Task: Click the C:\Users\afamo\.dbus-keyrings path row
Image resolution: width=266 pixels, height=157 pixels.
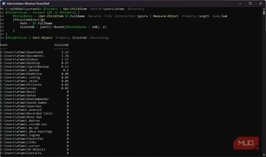Action: [26, 131]
